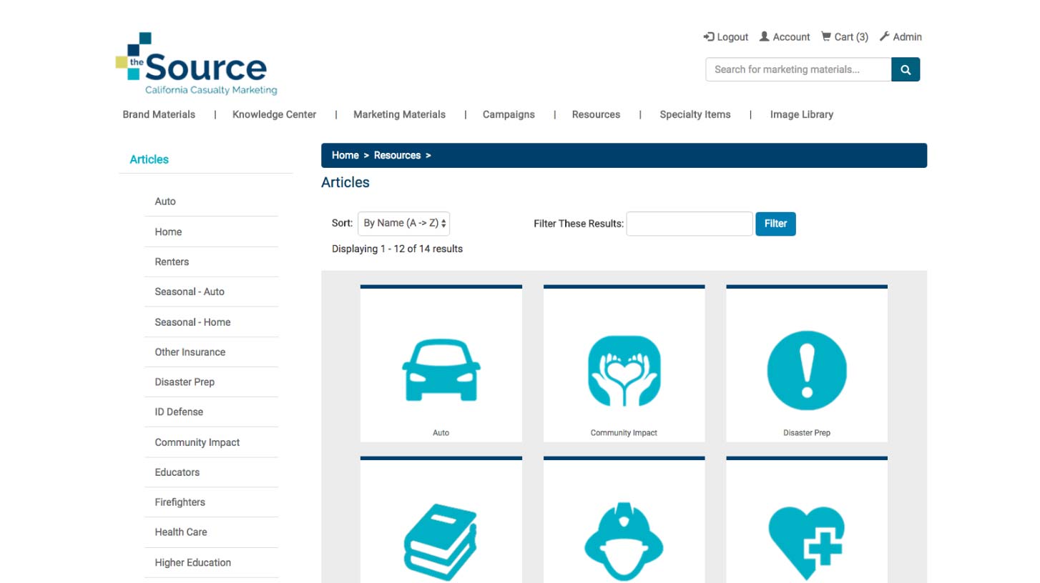Select Higher Education in the sidebar
The image size is (1040, 583).
point(193,562)
